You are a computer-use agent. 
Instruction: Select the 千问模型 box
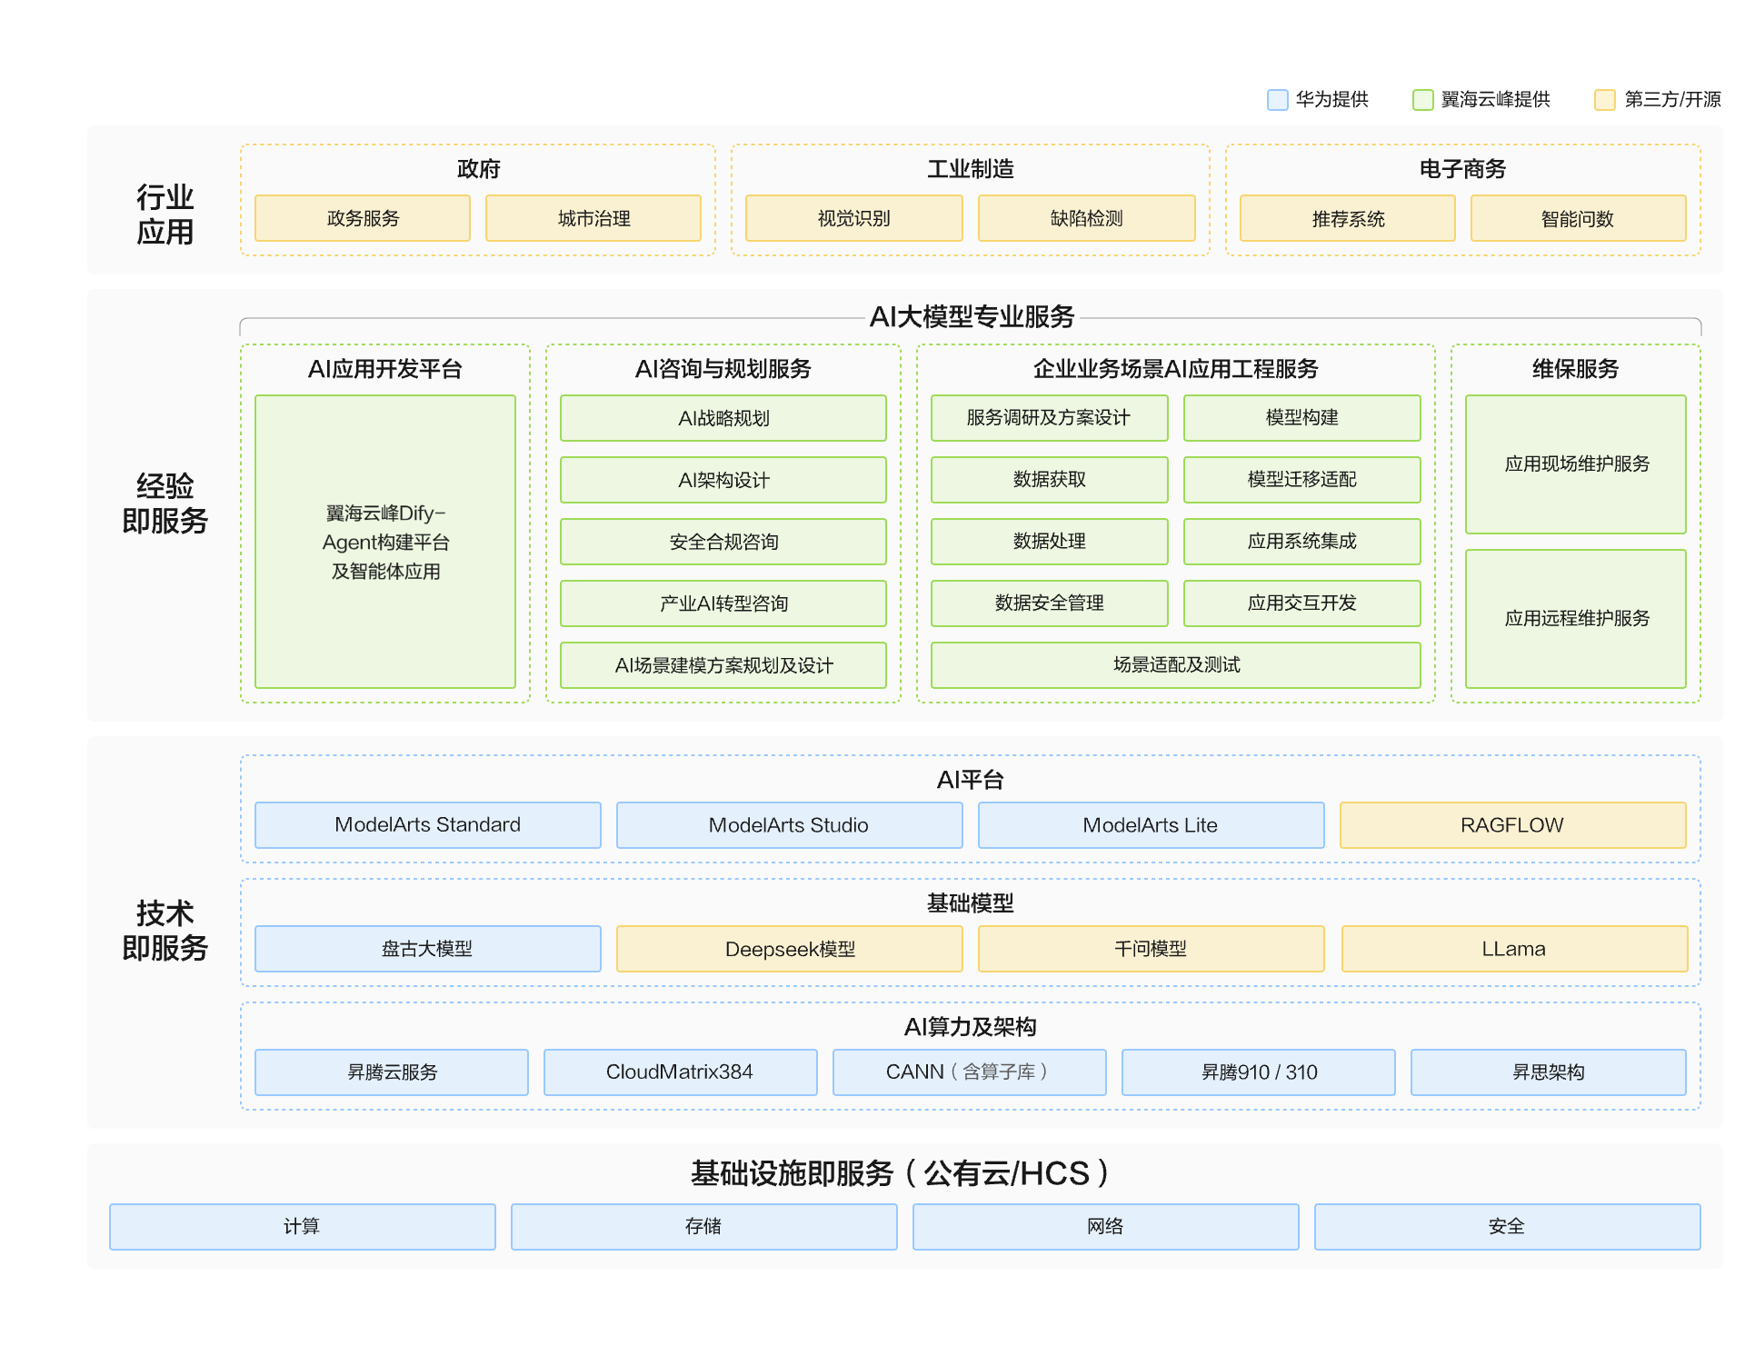[1152, 949]
